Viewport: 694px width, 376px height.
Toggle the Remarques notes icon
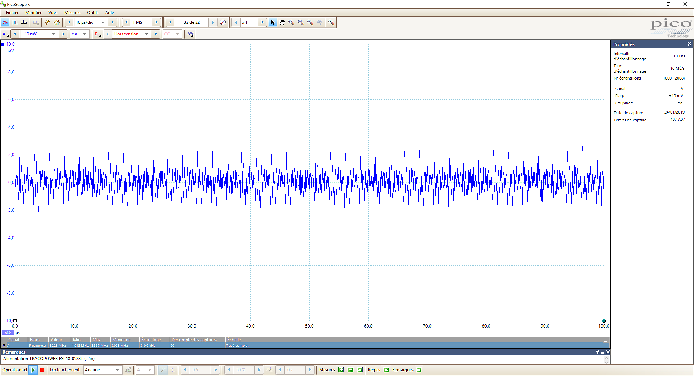click(419, 370)
